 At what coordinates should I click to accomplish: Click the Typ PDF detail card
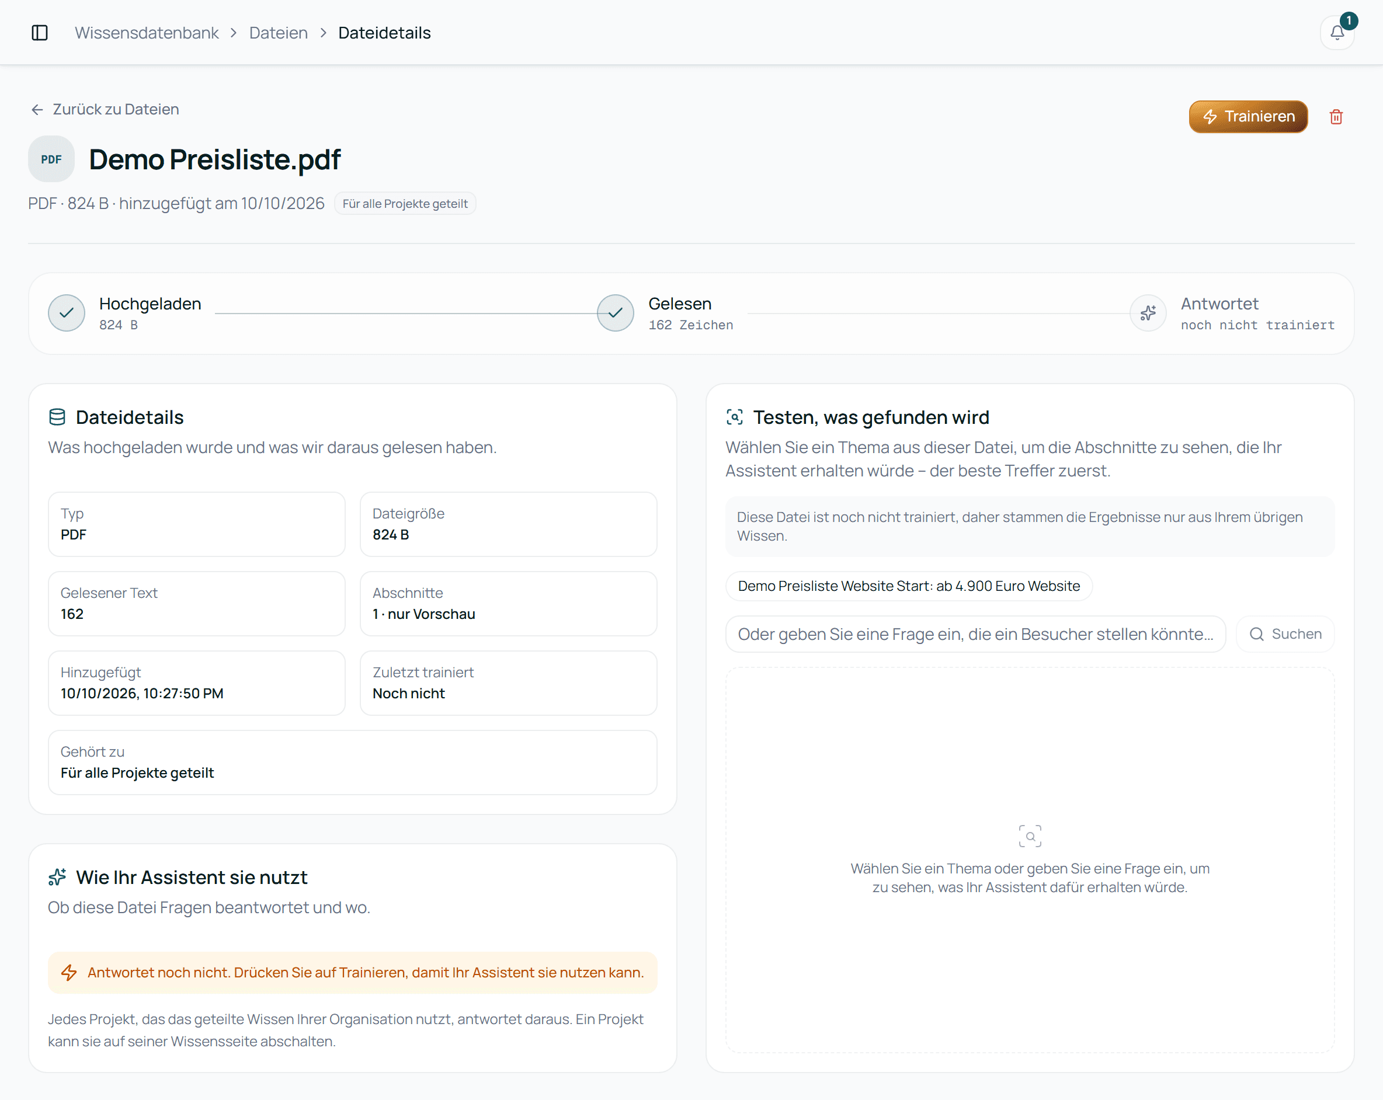click(x=196, y=525)
